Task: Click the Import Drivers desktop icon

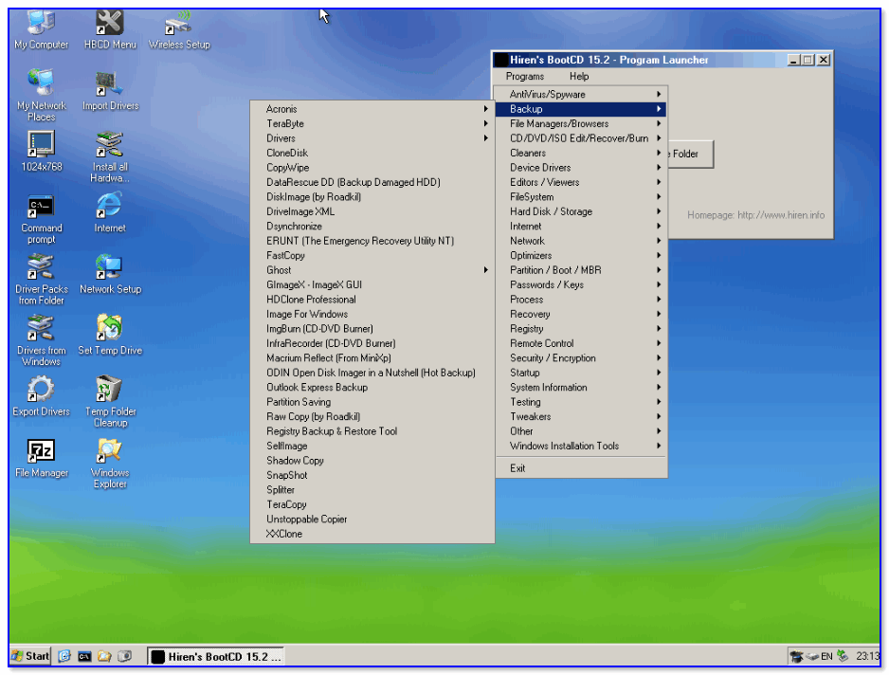Action: click(x=110, y=86)
